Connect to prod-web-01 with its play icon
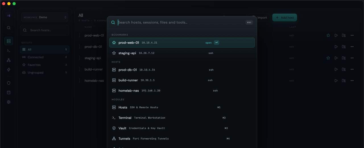This screenshot has width=364, height=148. click(336, 35)
